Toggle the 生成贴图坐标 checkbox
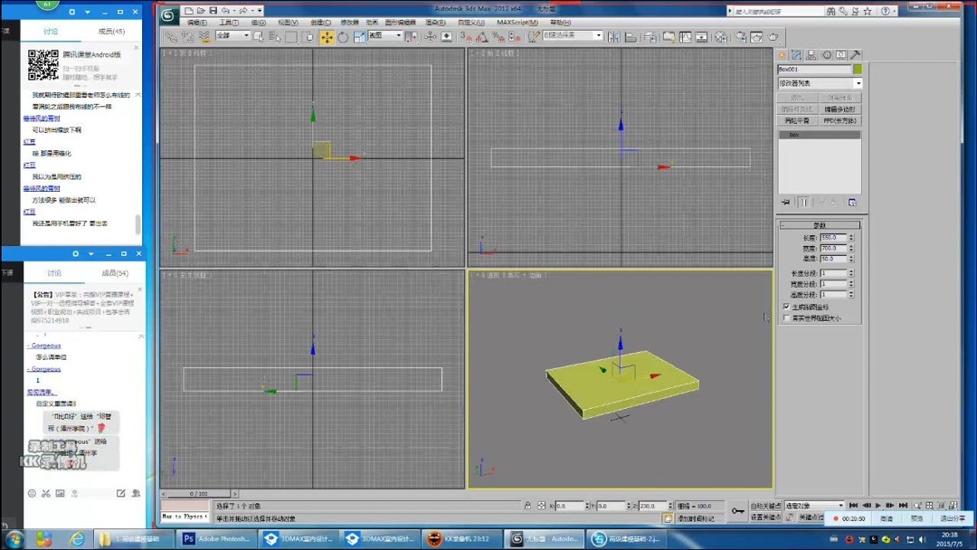 tap(784, 306)
